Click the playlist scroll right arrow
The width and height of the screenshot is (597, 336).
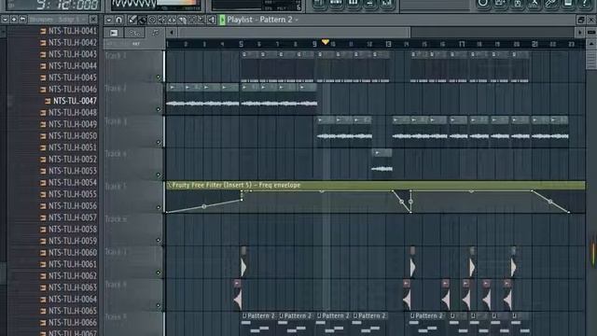pos(579,33)
